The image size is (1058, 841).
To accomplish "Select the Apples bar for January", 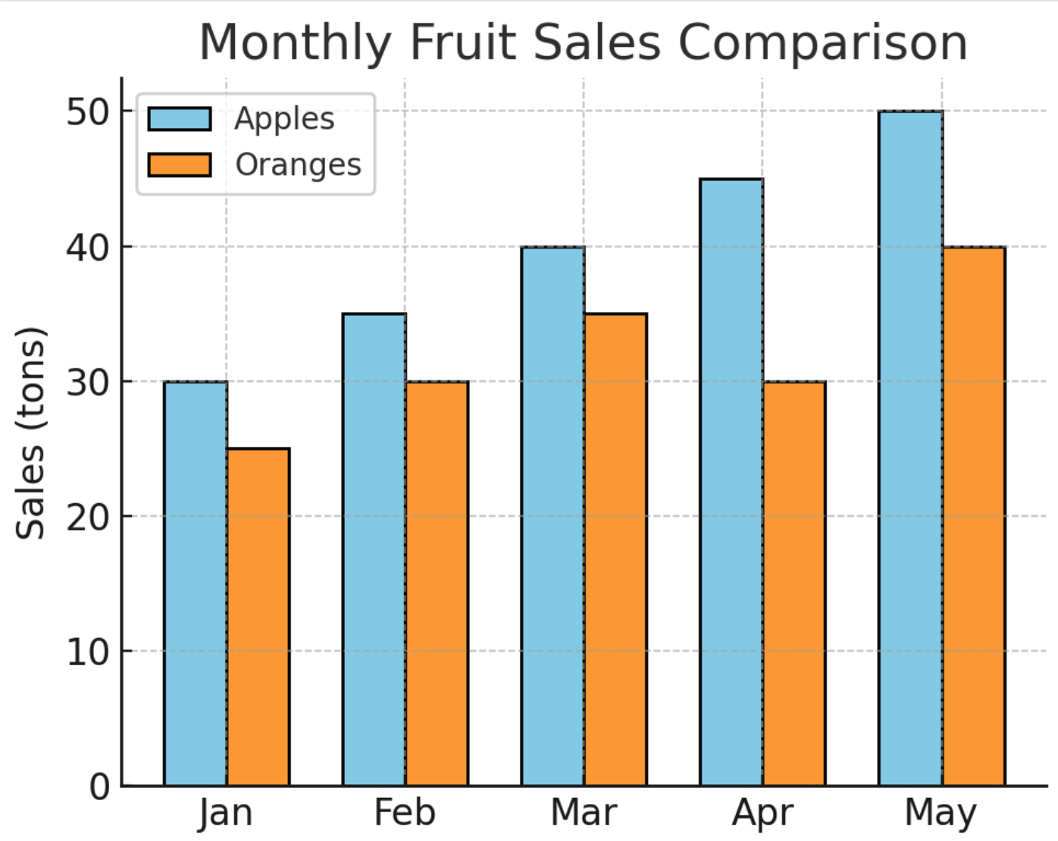I will coord(196,583).
